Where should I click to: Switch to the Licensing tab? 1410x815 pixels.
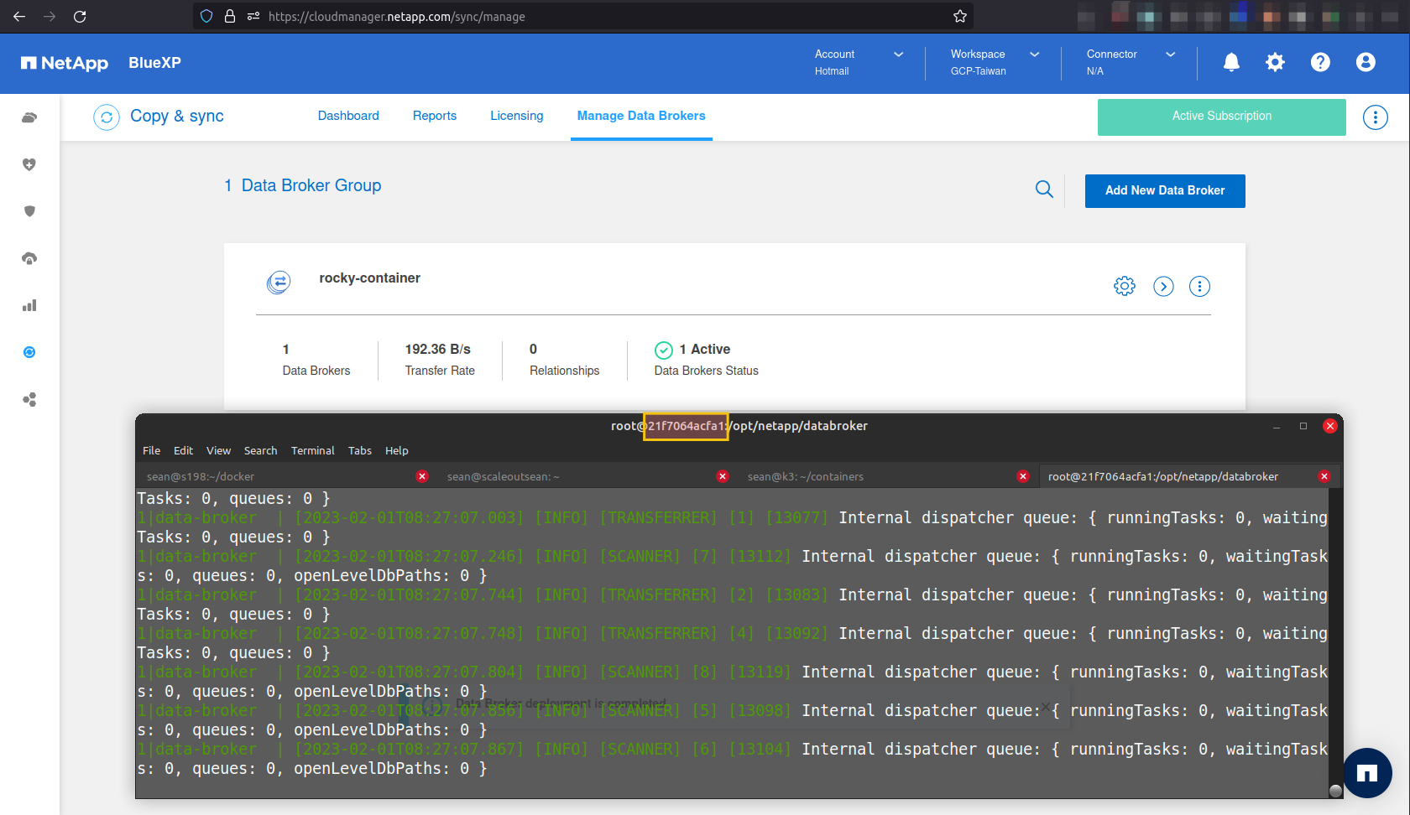(x=517, y=116)
